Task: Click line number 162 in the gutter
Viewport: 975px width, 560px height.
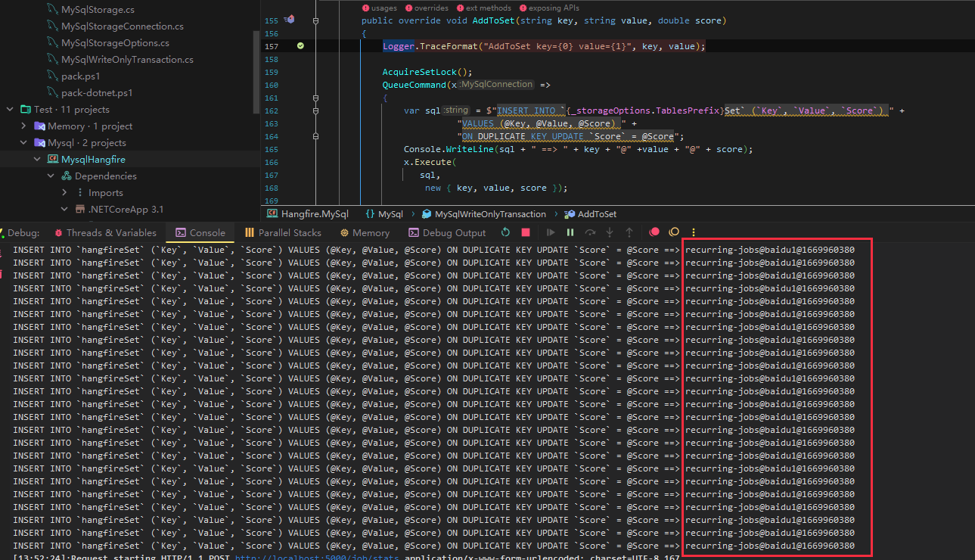Action: pos(272,110)
